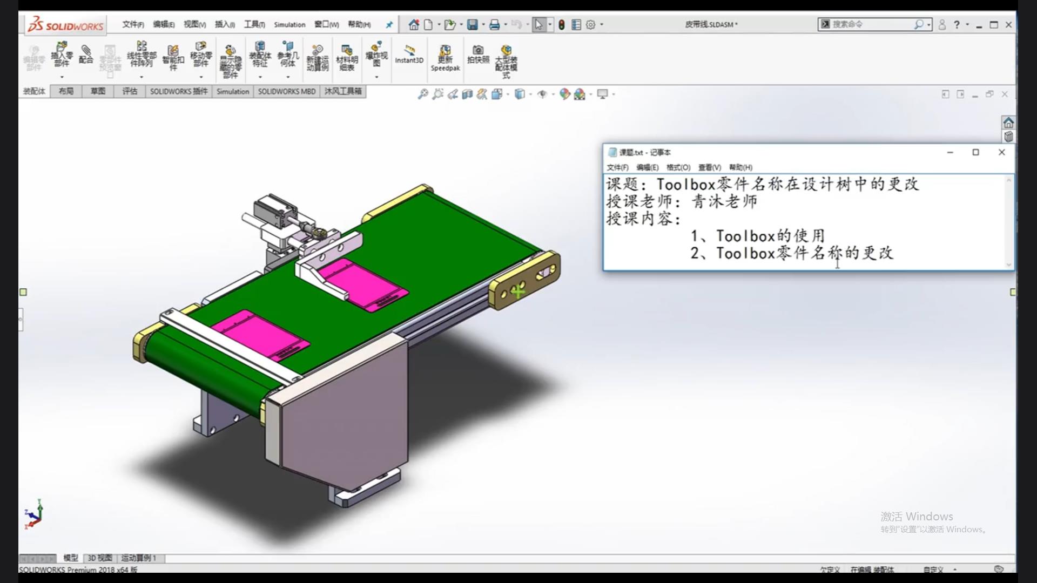Open the 3D 视图 bottom tab
Image resolution: width=1037 pixels, height=583 pixels.
pyautogui.click(x=100, y=558)
